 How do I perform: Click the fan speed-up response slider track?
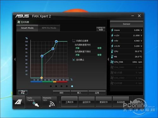coord(88,48)
